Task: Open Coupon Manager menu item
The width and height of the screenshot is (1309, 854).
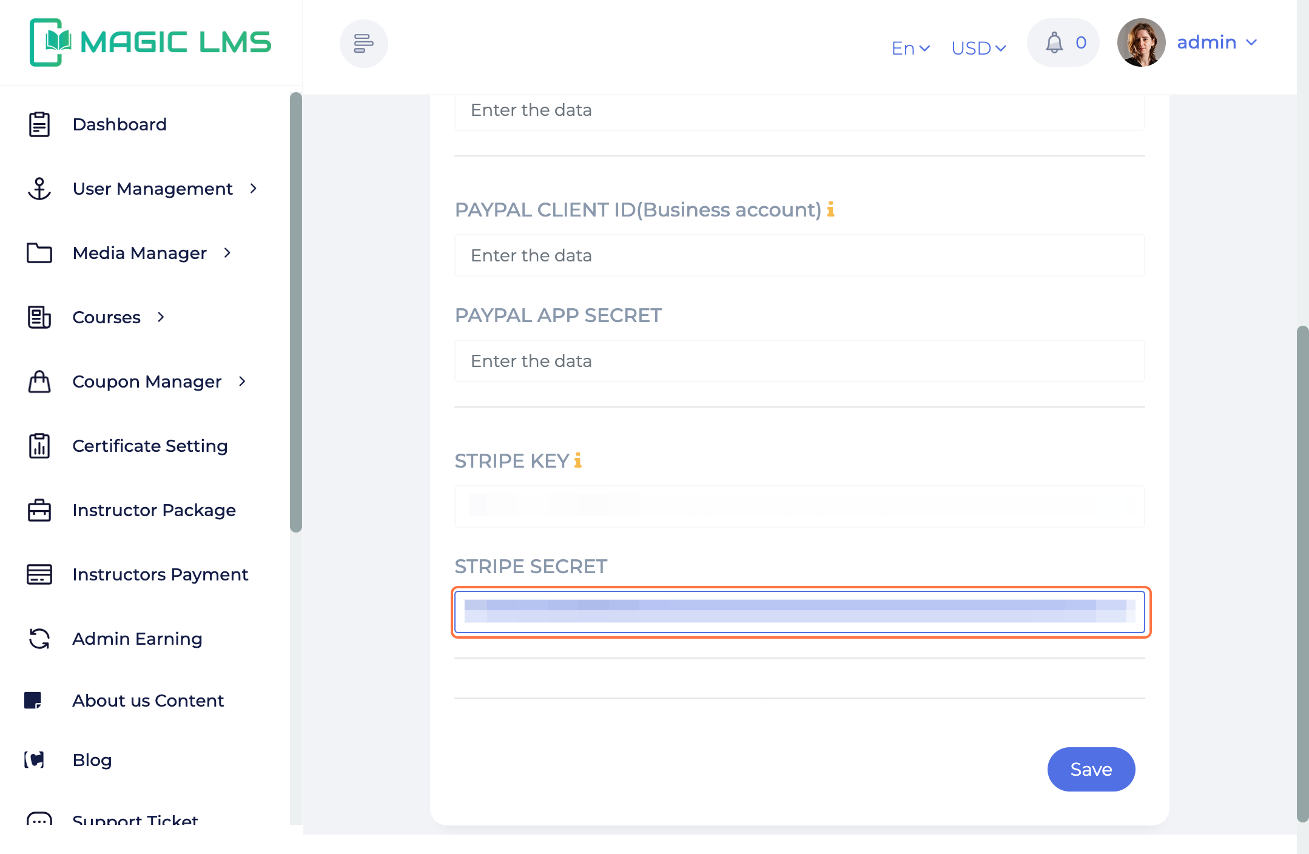Action: [147, 382]
